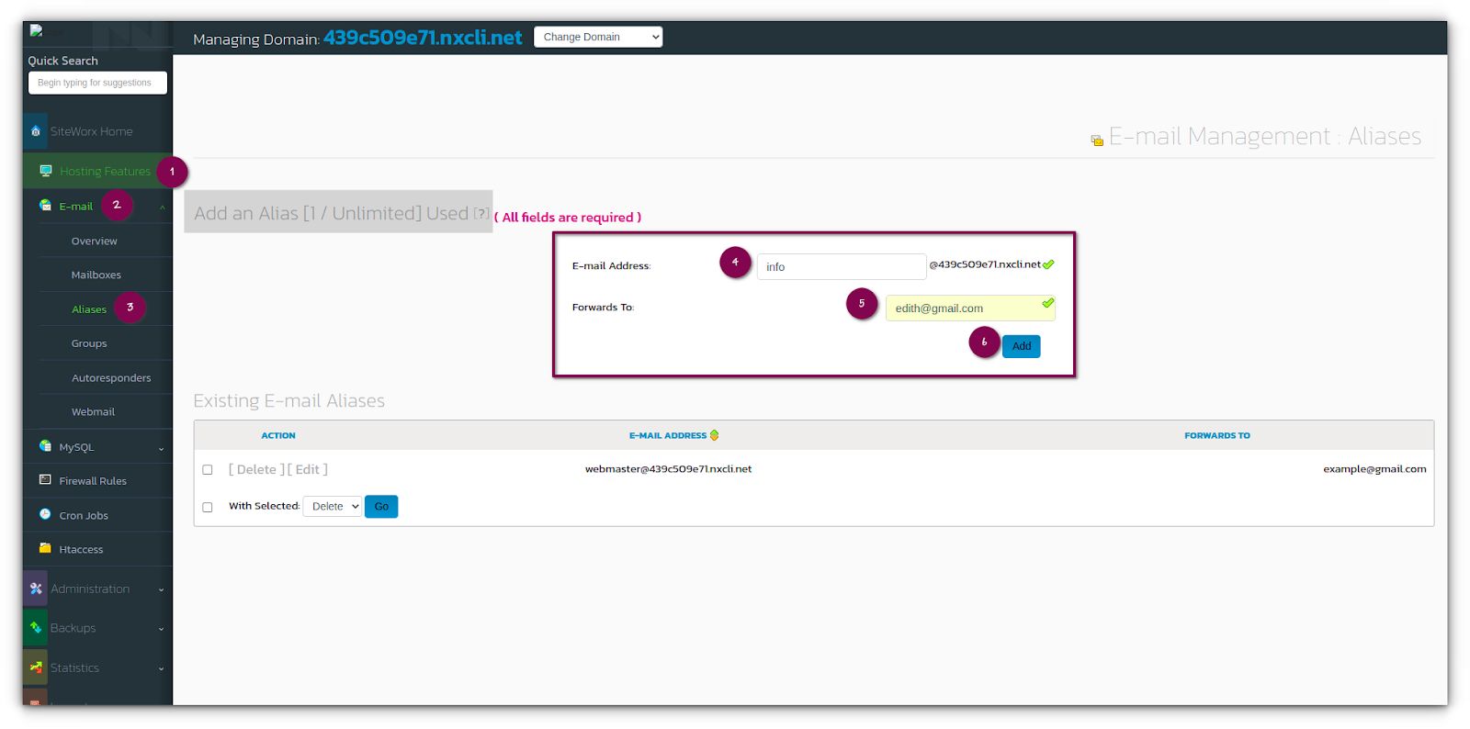
Task: Expand the Statistics menu chevron
Action: pos(161,668)
